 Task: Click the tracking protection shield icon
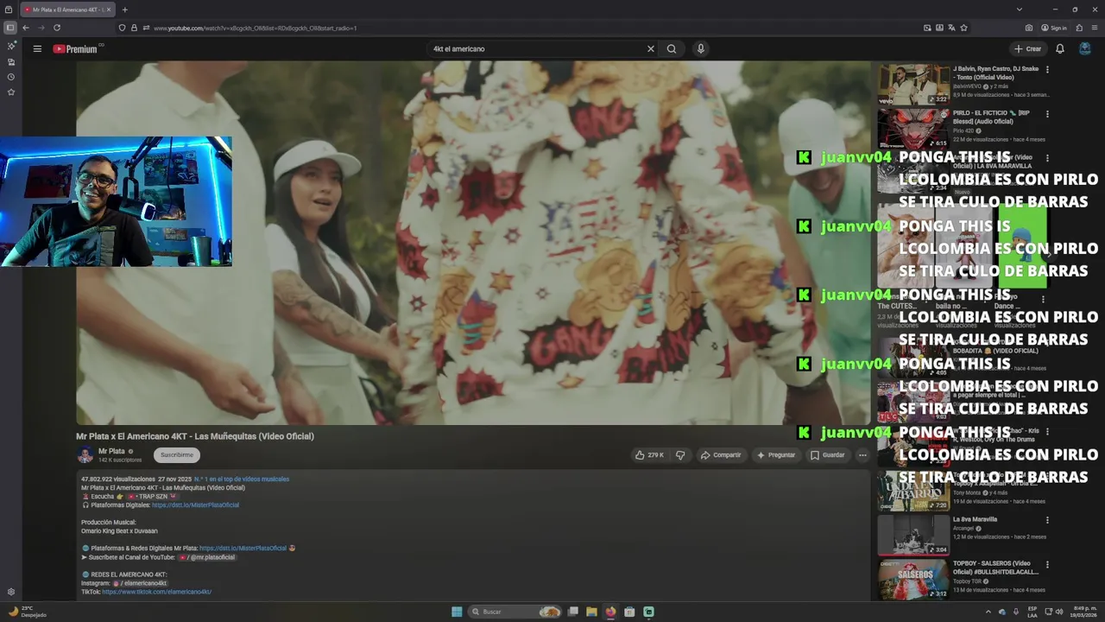pos(122,28)
